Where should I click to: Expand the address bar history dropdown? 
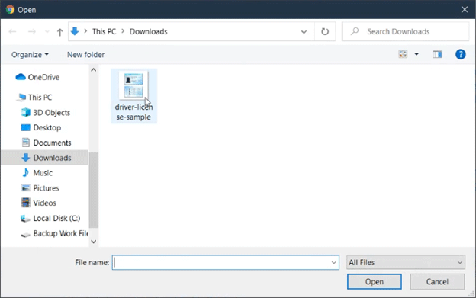[x=304, y=31]
